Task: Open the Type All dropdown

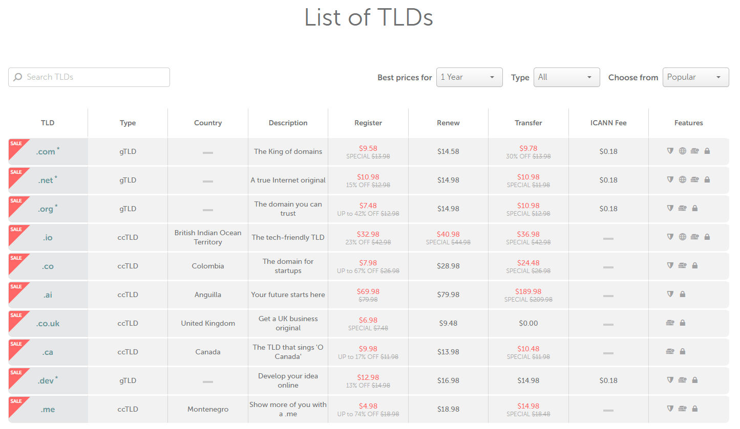Action: [x=567, y=77]
